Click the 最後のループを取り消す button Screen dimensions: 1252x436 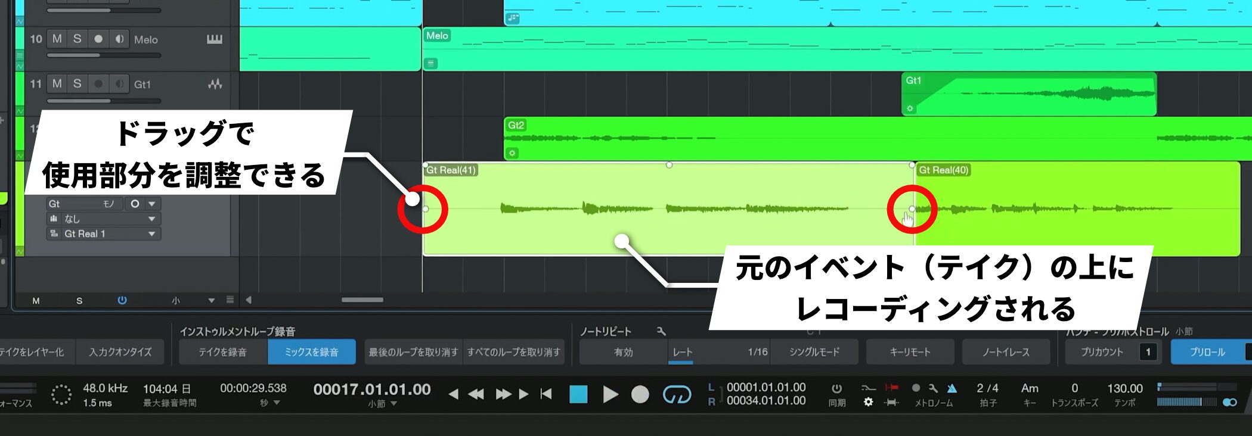coord(413,352)
